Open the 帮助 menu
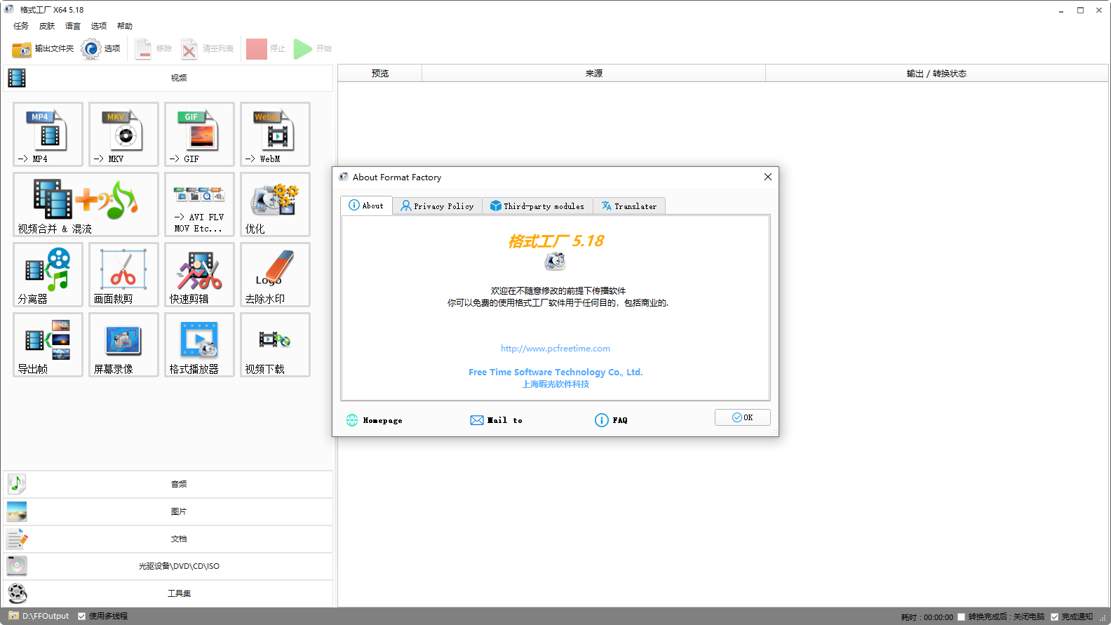Viewport: 1111px width, 625px height. (125, 26)
